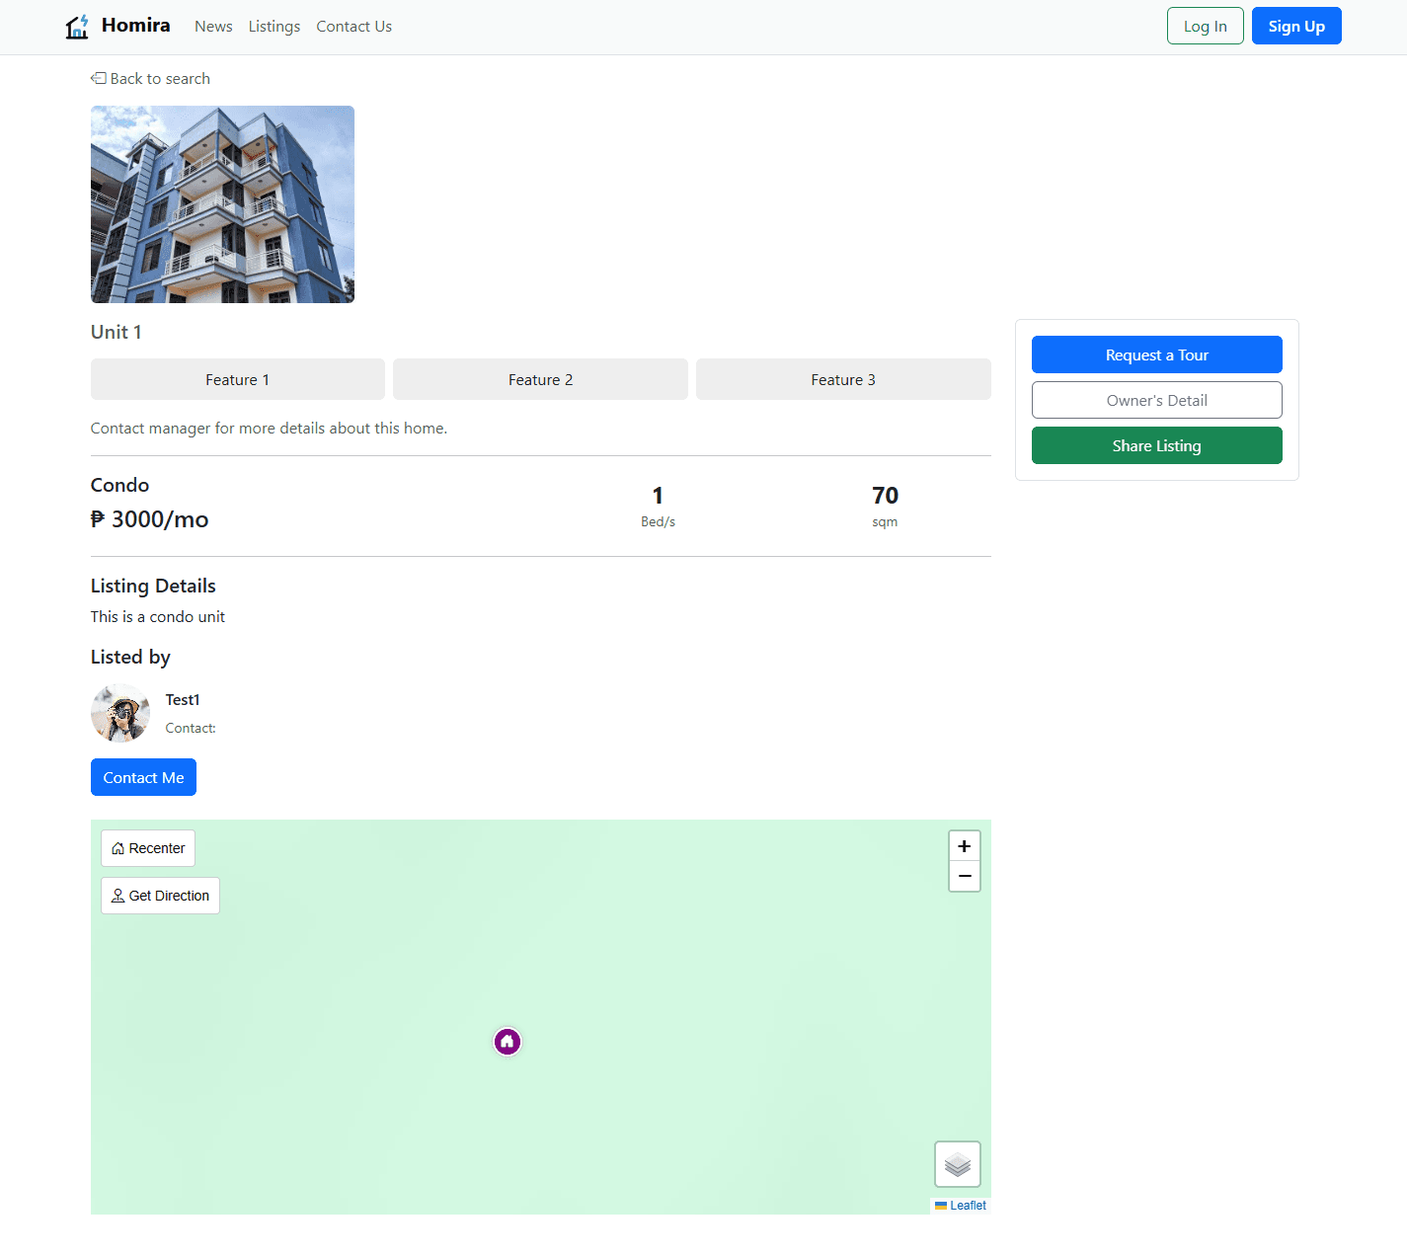
Task: Click the Unit 1 title text
Action: pyautogui.click(x=117, y=332)
